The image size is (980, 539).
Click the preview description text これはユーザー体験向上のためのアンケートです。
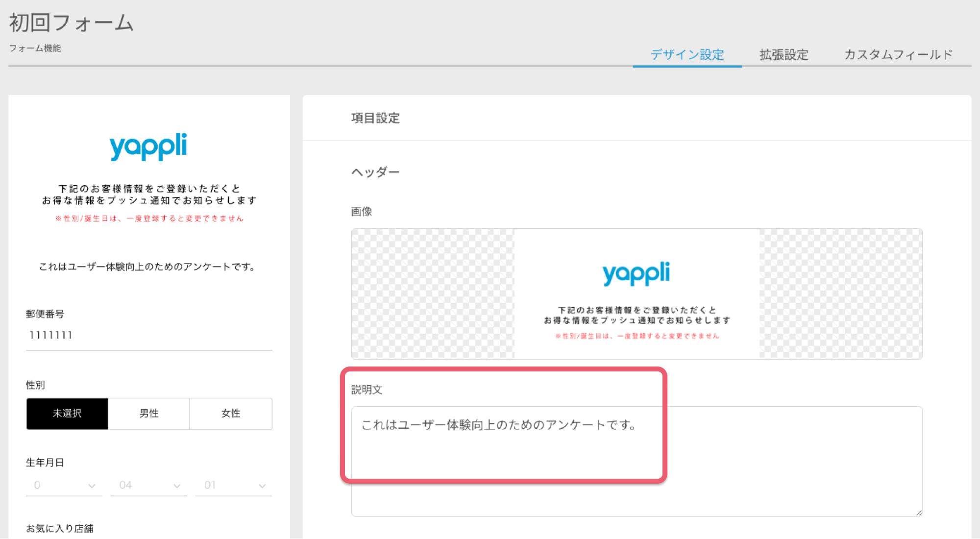tap(148, 267)
